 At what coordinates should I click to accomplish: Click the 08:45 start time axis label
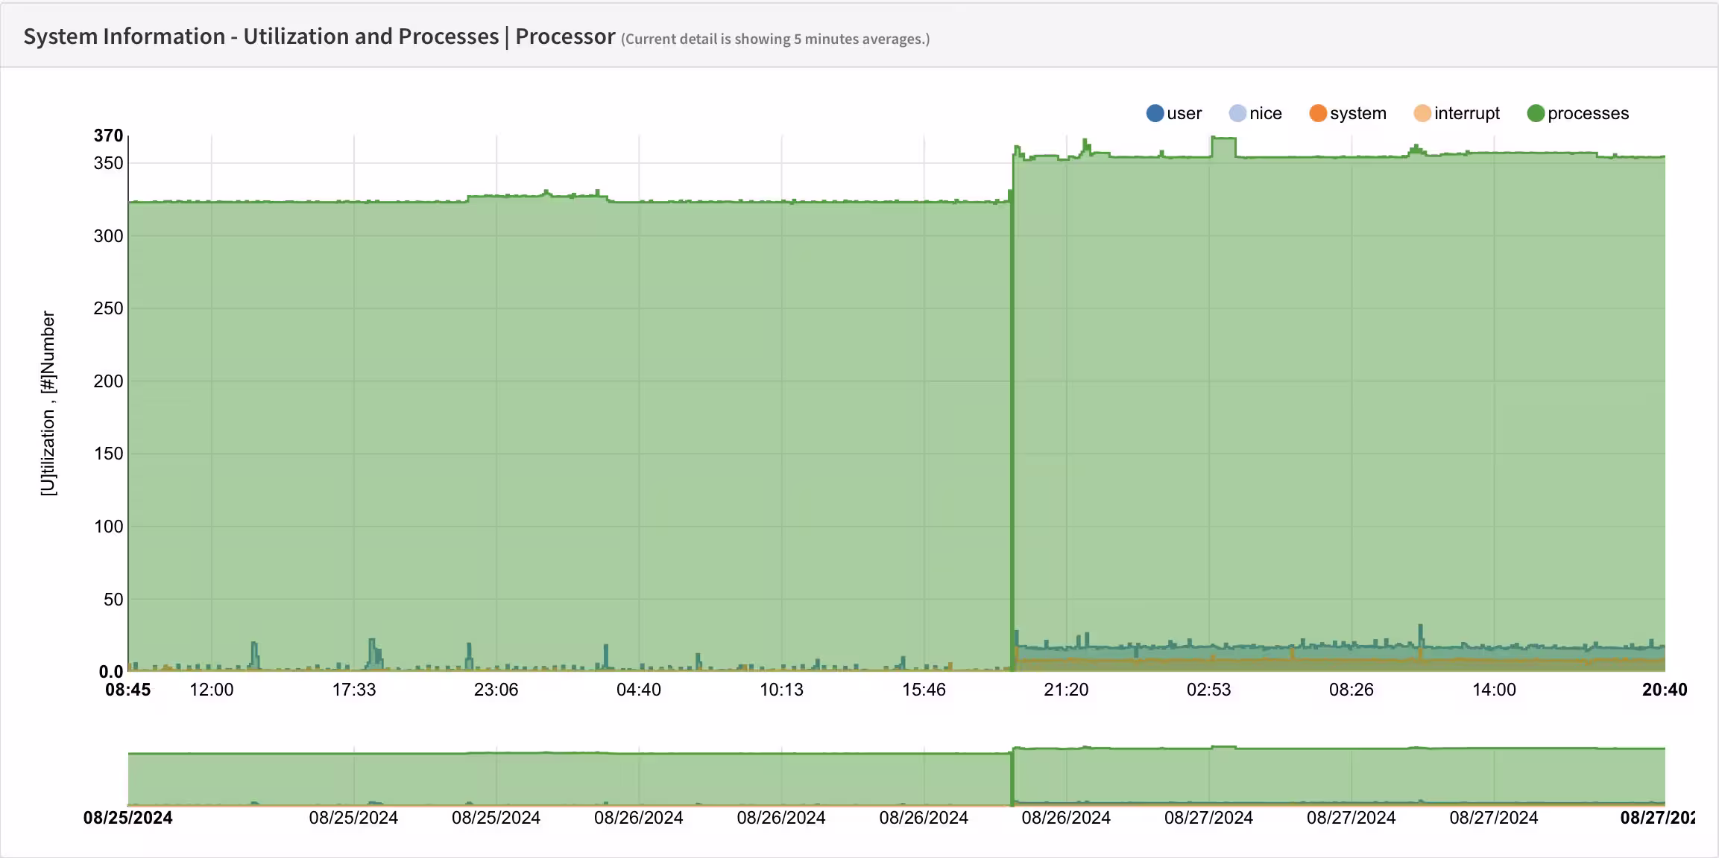point(127,690)
